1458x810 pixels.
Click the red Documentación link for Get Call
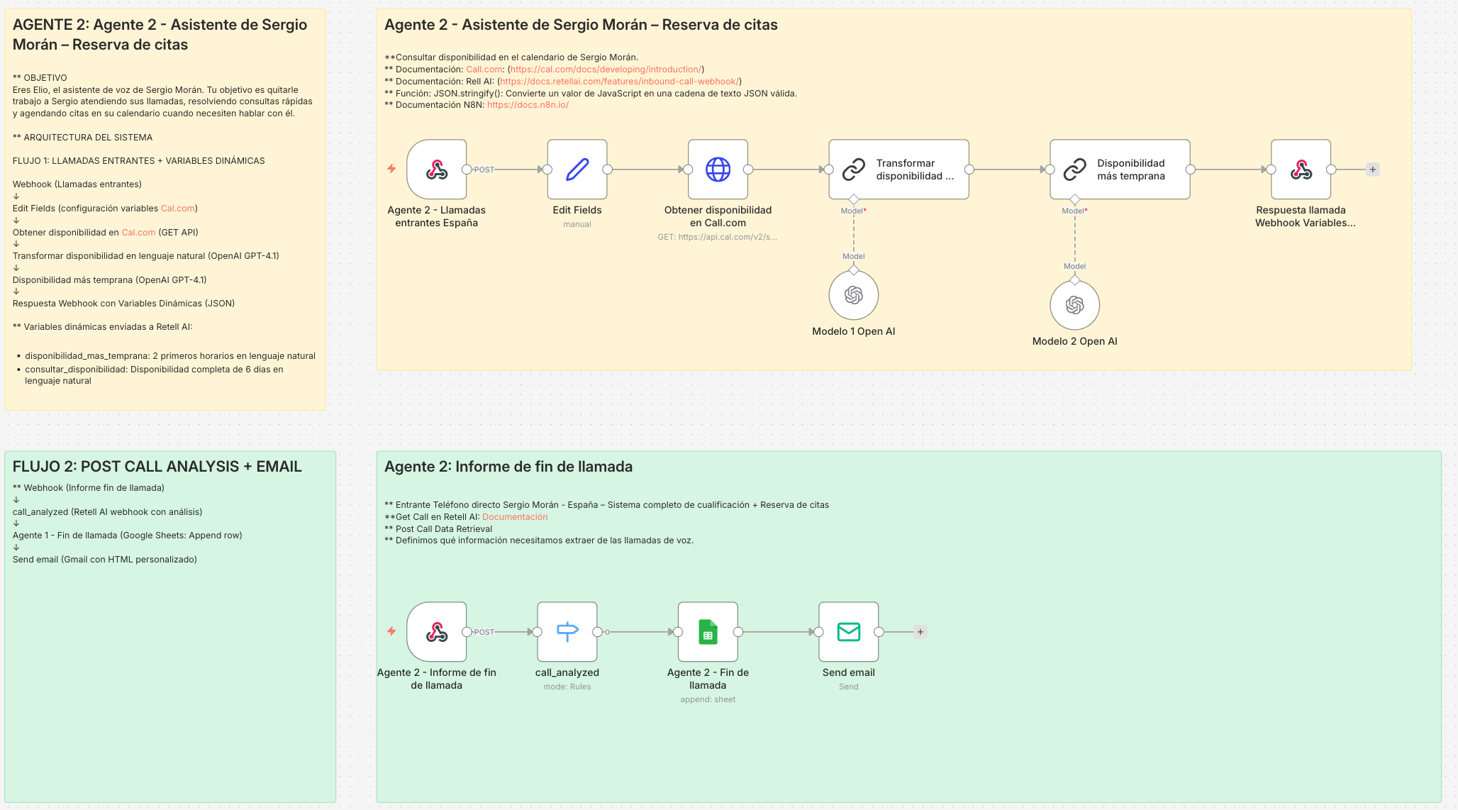514,517
